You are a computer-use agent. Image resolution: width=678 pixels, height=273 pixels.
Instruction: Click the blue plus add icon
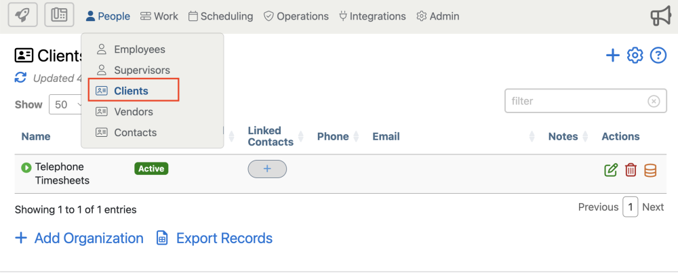613,56
